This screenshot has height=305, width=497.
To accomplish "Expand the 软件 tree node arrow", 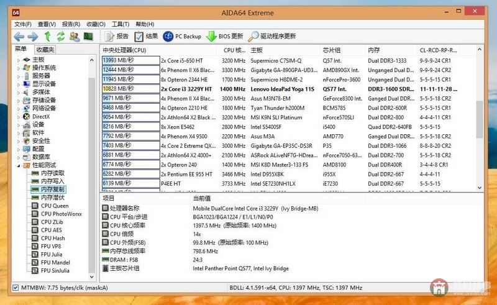I will (19, 133).
